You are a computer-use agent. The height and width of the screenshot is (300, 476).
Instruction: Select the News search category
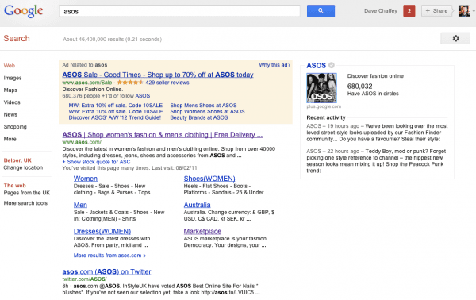pyautogui.click(x=10, y=114)
